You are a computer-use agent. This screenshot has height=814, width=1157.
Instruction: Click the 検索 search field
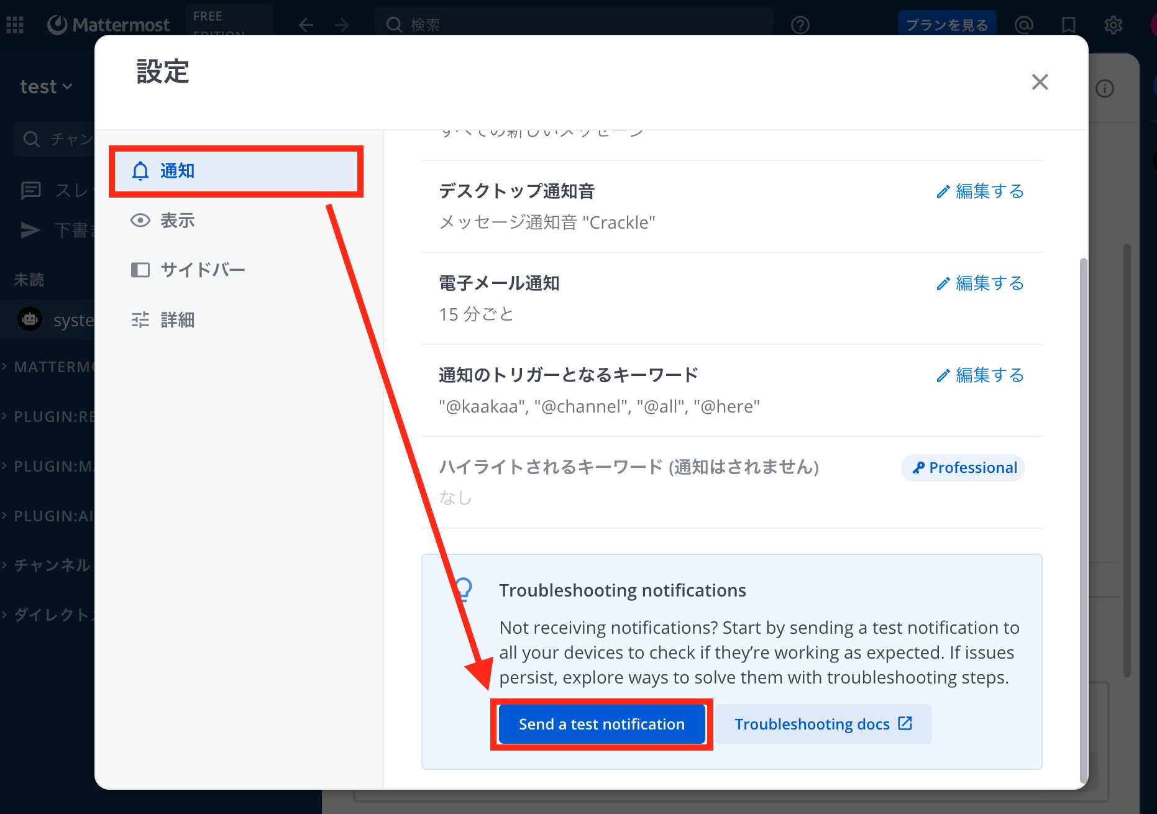click(x=574, y=25)
